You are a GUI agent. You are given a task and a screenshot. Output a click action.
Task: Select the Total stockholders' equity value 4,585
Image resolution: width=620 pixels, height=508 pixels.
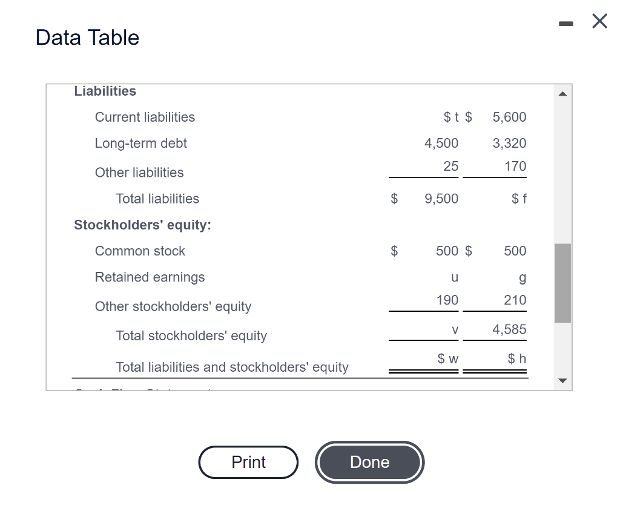509,329
